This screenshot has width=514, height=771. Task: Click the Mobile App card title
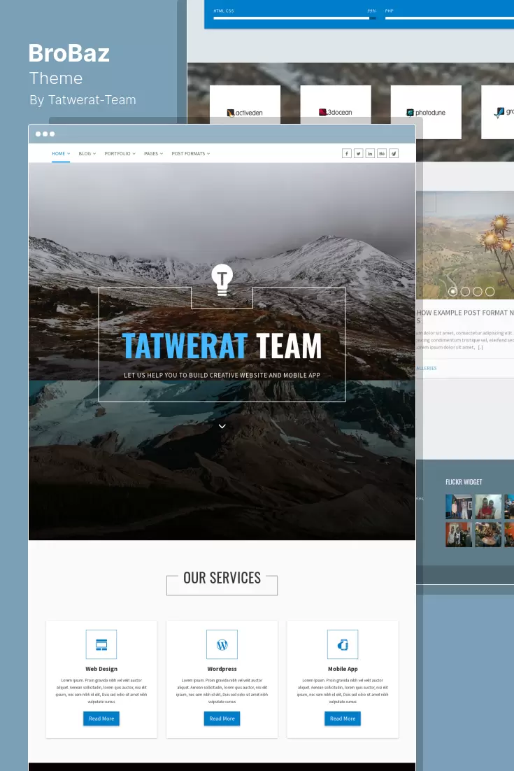[343, 669]
